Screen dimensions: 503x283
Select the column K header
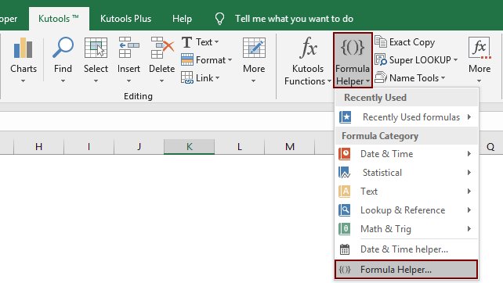190,147
